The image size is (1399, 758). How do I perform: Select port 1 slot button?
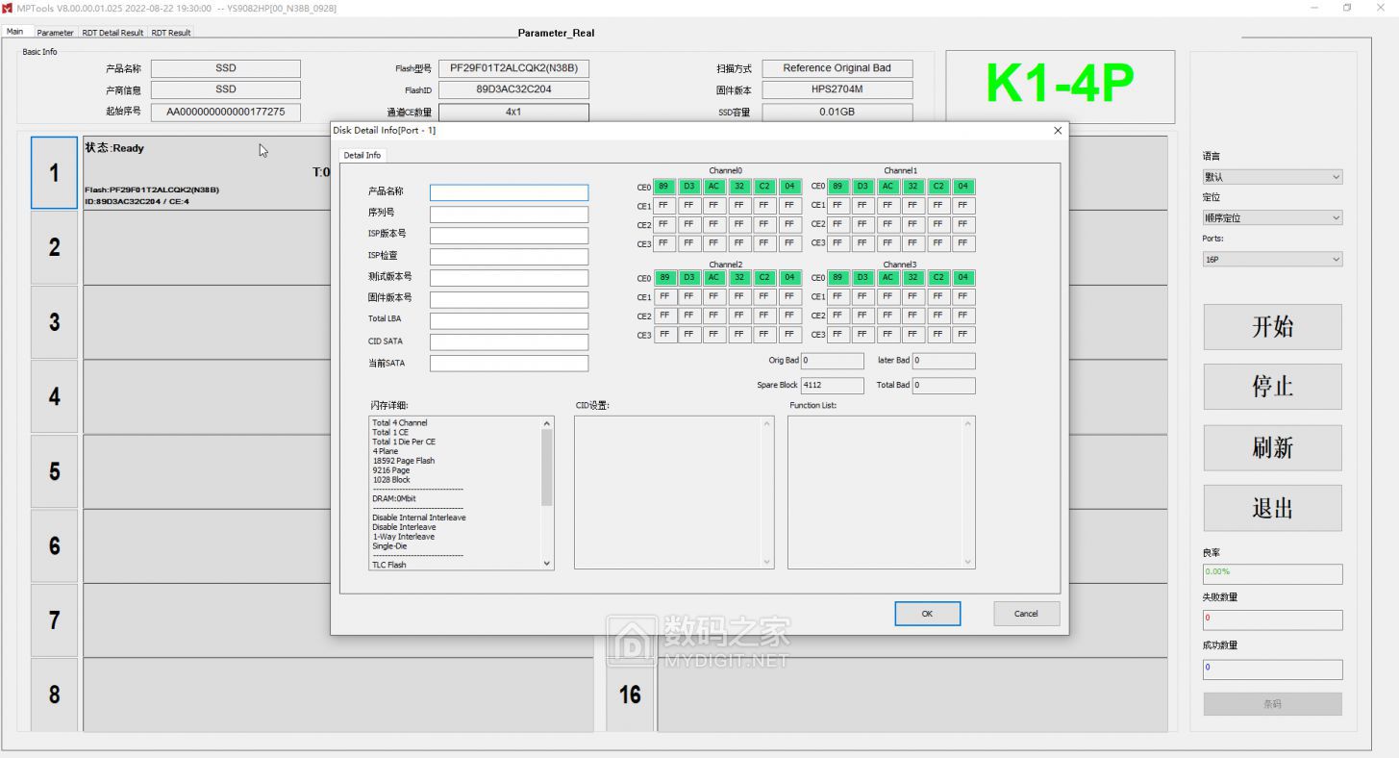click(55, 173)
